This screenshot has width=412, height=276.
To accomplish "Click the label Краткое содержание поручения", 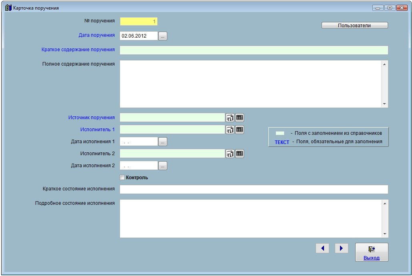I will click(78, 50).
